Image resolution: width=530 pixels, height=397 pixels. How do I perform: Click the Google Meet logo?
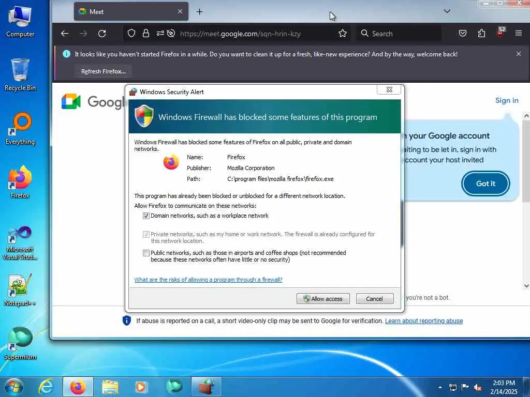tap(93, 102)
